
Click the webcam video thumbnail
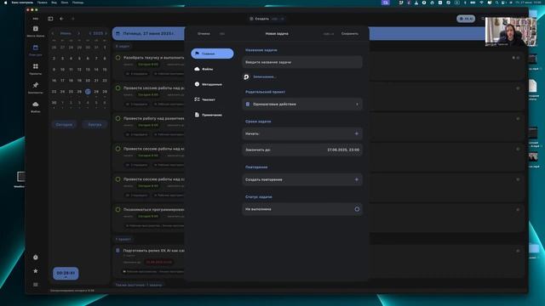click(x=511, y=31)
